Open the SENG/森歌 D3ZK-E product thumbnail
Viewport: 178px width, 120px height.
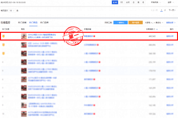pyautogui.click(x=24, y=36)
